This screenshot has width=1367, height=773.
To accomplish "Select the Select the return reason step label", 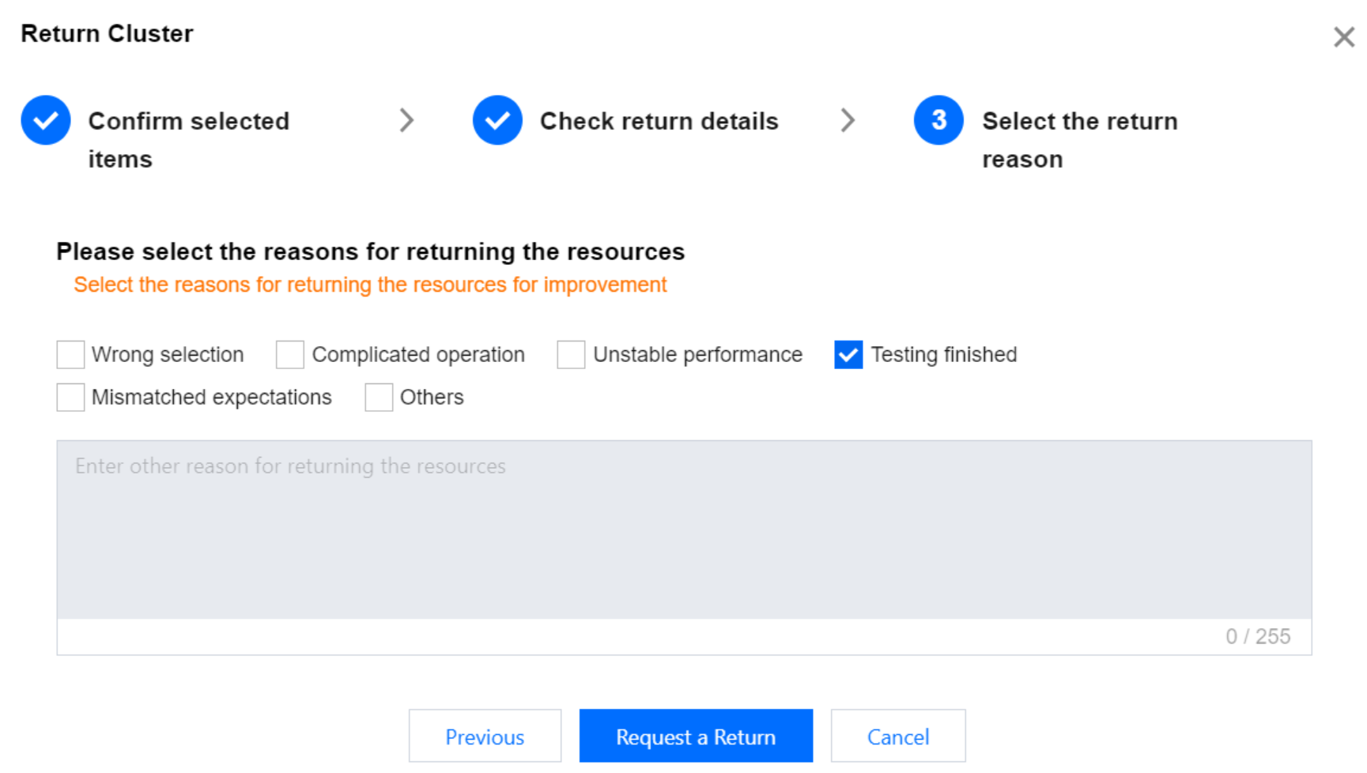I will coord(1079,139).
